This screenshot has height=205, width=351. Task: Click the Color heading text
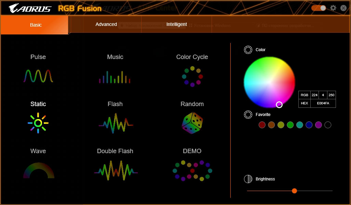coord(260,50)
